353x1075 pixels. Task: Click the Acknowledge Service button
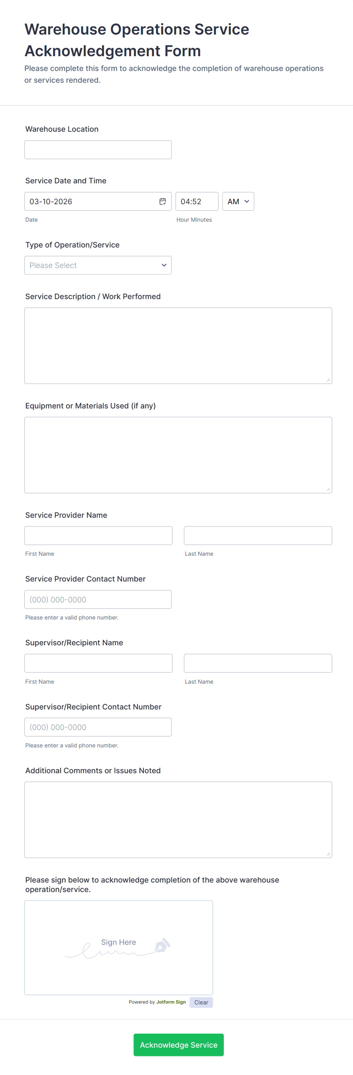(178, 1045)
